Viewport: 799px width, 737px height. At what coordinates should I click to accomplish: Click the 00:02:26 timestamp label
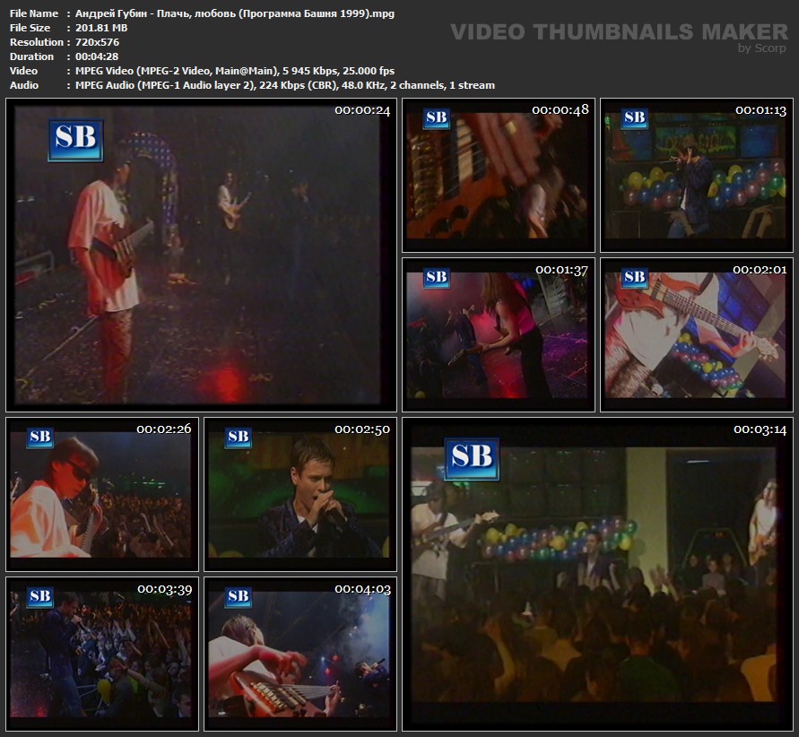click(x=164, y=429)
